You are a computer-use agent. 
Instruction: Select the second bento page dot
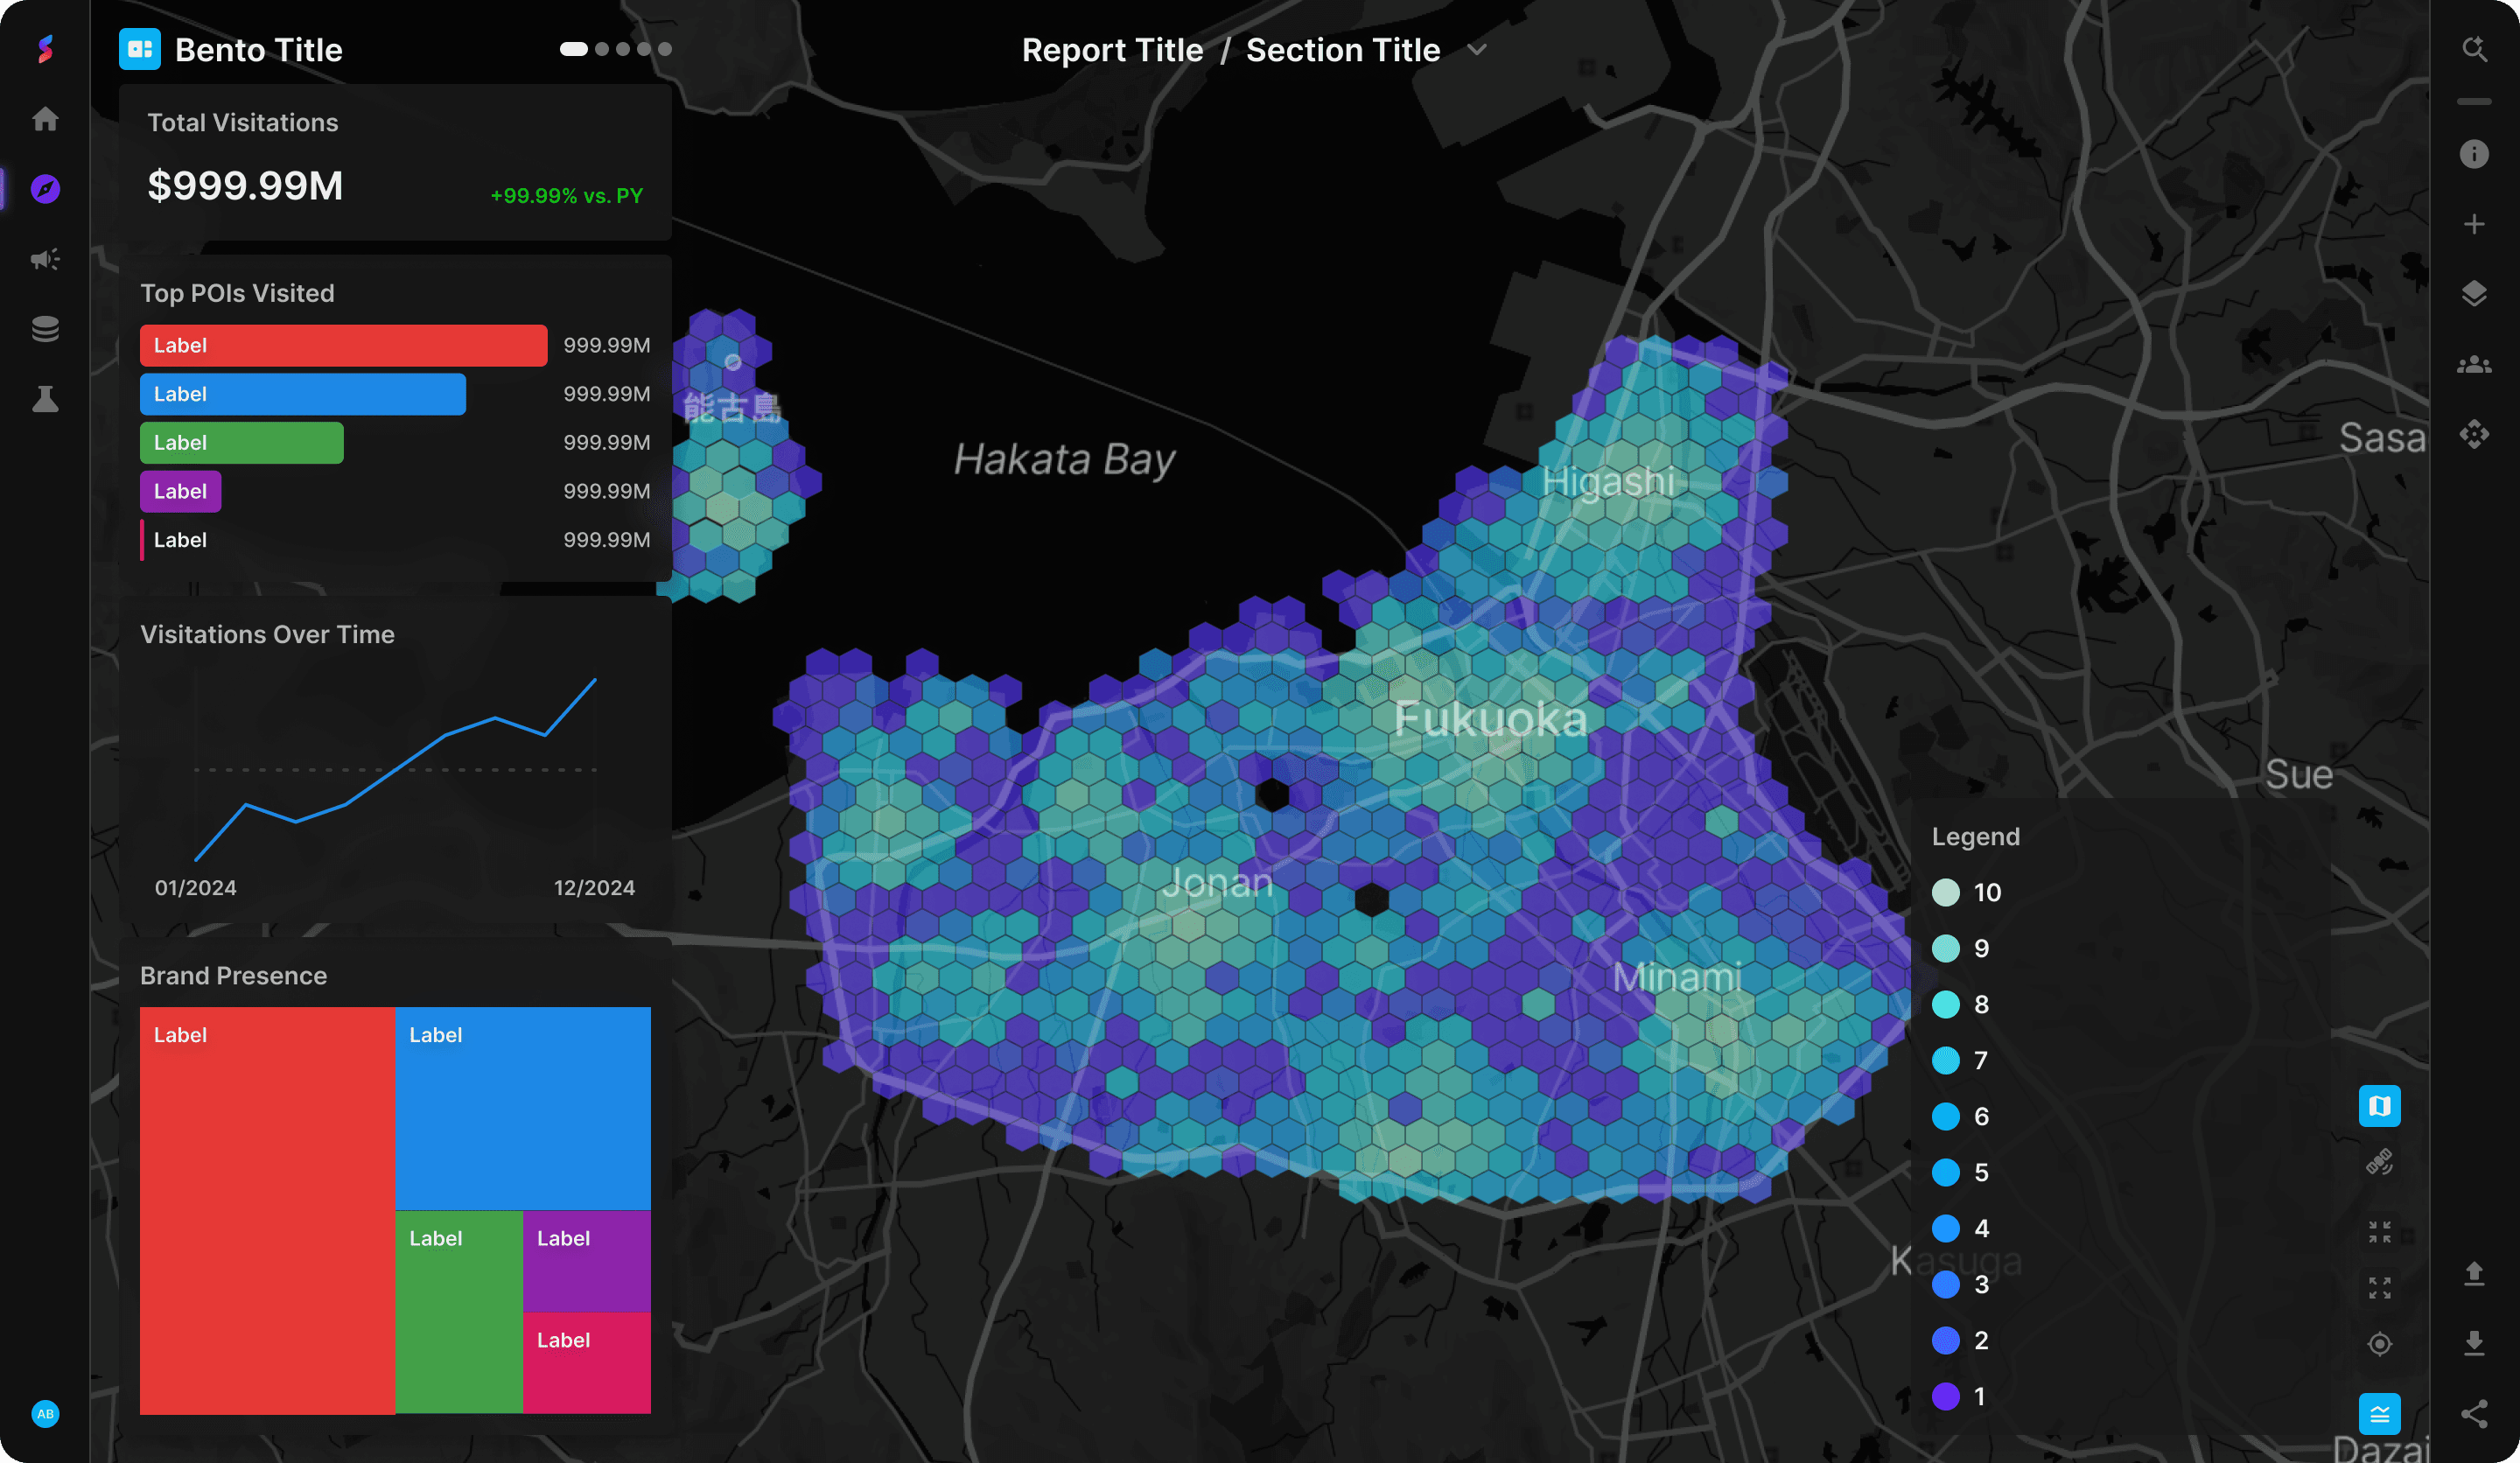(601, 49)
